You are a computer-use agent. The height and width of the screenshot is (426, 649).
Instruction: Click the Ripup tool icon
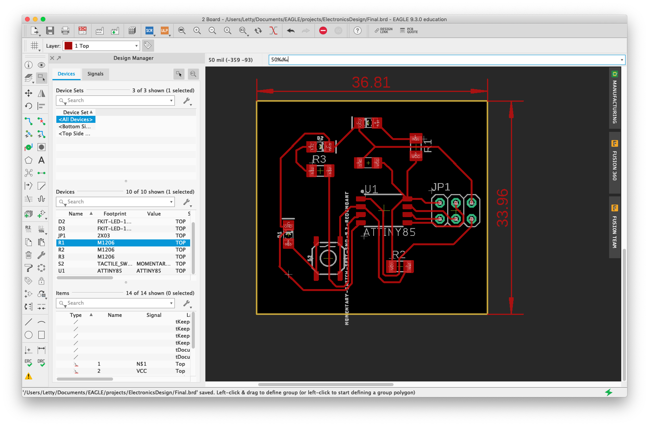(x=41, y=121)
